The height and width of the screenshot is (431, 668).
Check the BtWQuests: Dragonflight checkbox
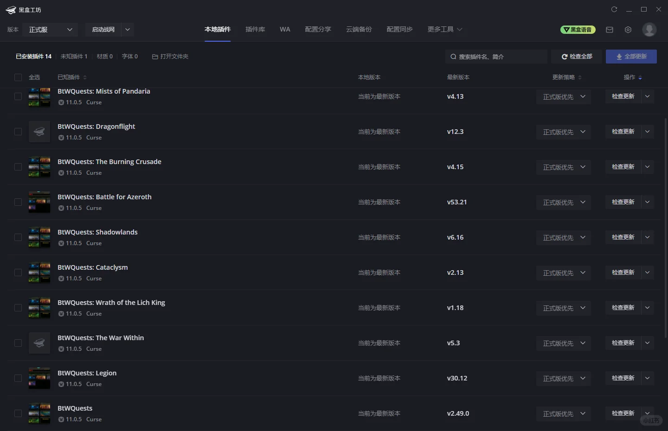(18, 132)
